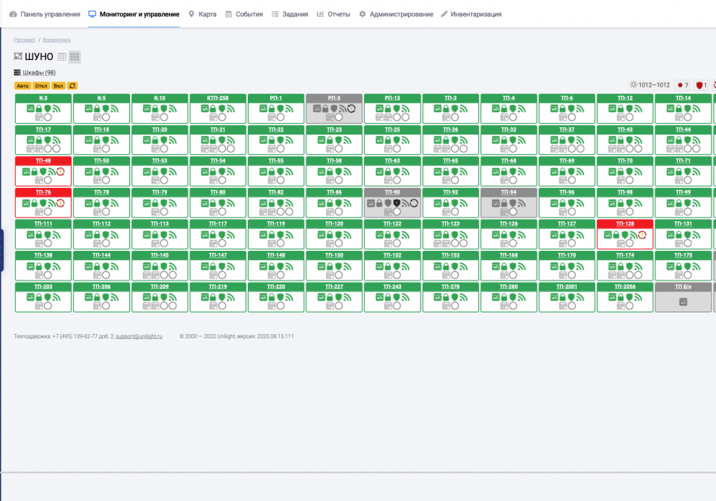
Task: Toggle the Откл mode filter
Action: coord(41,85)
